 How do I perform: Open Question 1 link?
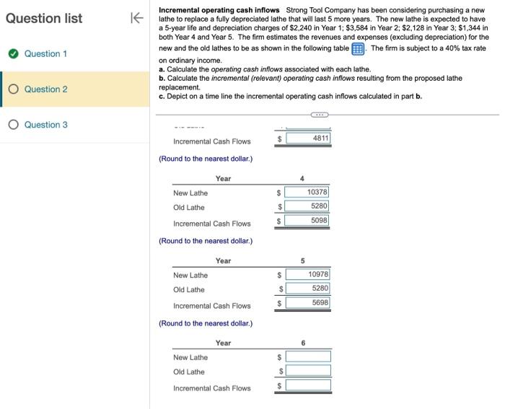[x=45, y=53]
